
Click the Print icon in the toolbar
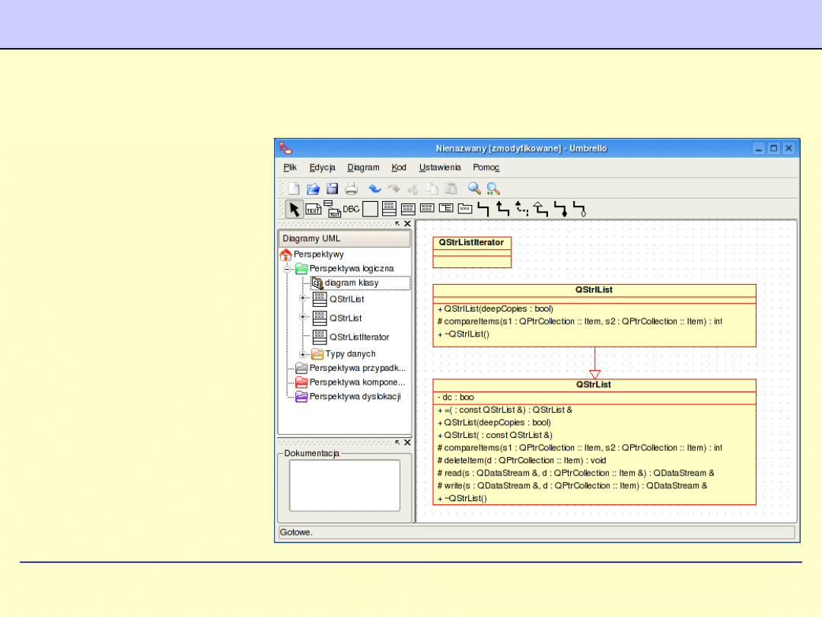(x=351, y=189)
